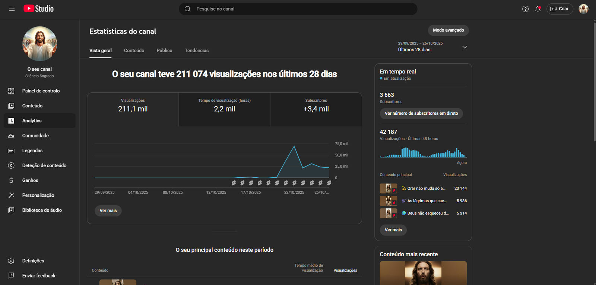Switch to the Público tab
The height and width of the screenshot is (285, 596).
(164, 51)
